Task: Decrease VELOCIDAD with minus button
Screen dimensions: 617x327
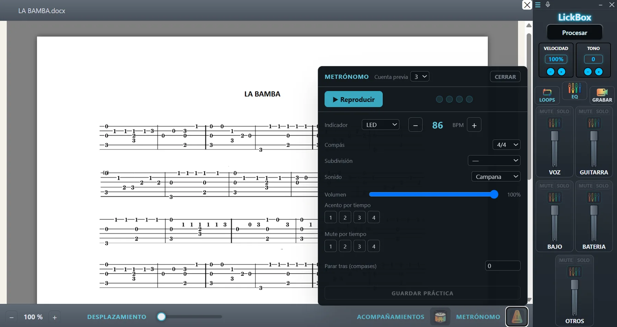Action: pyautogui.click(x=551, y=71)
